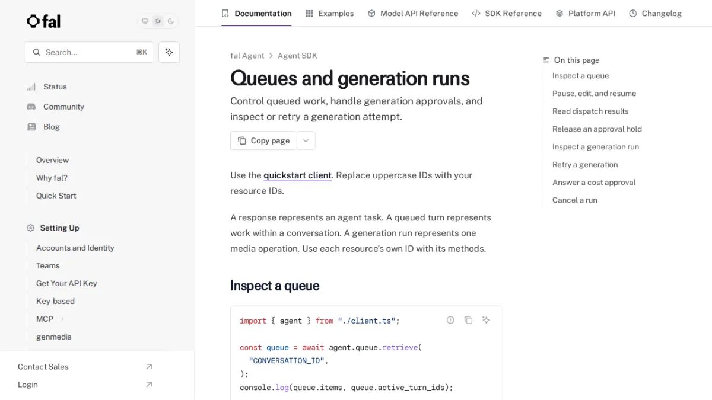Open the Quick Start page
The image size is (712, 400).
coord(56,196)
